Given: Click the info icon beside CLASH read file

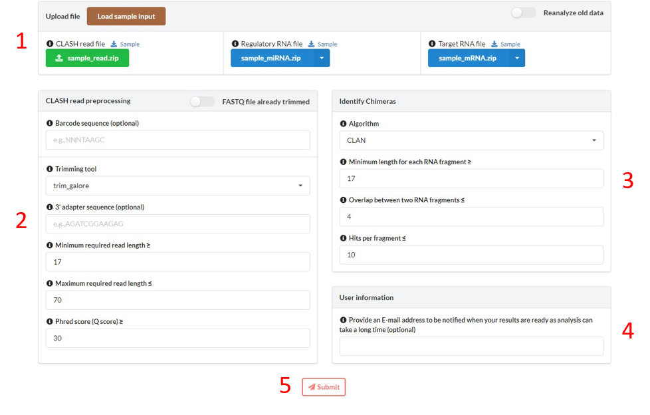Looking at the screenshot, I should [x=50, y=44].
